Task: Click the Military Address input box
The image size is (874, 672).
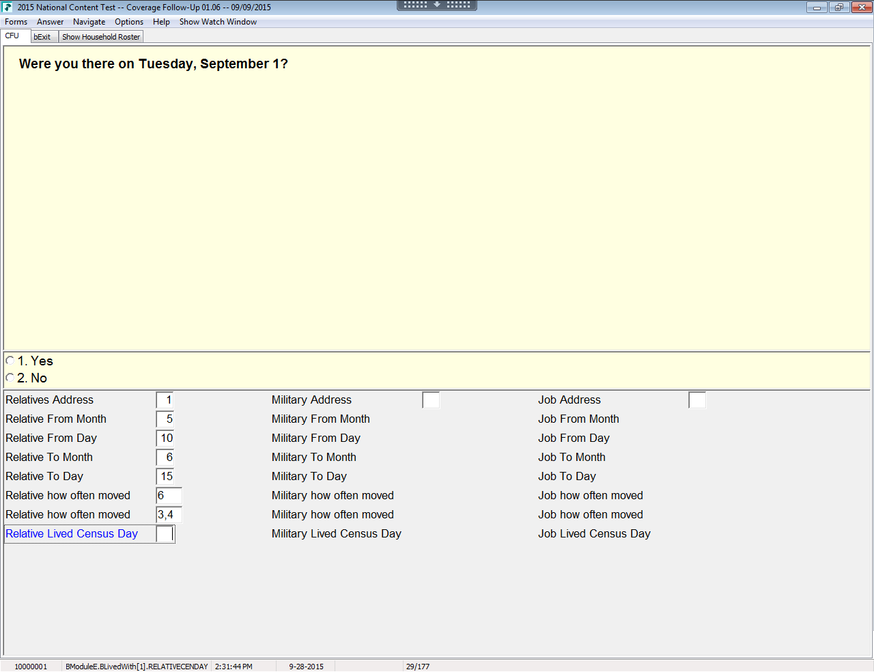Action: coord(431,400)
